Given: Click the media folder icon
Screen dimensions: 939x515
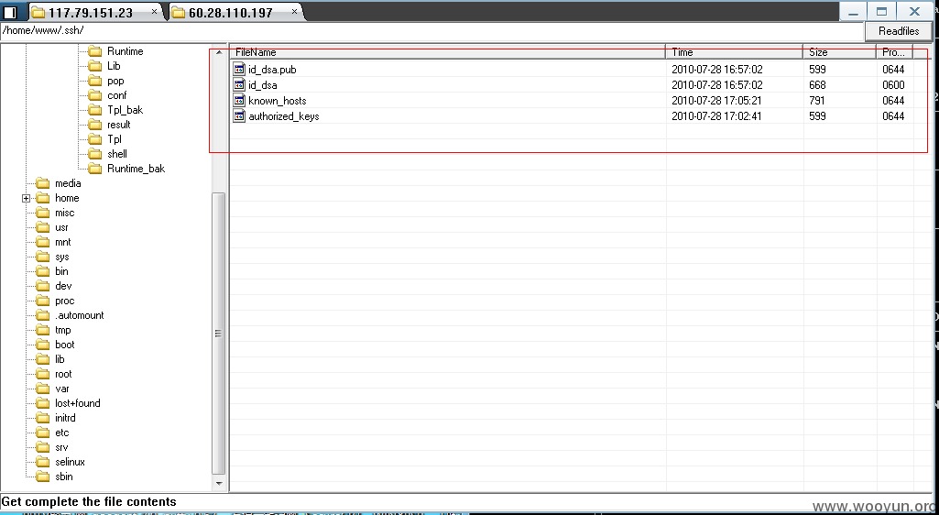Looking at the screenshot, I should [x=42, y=183].
